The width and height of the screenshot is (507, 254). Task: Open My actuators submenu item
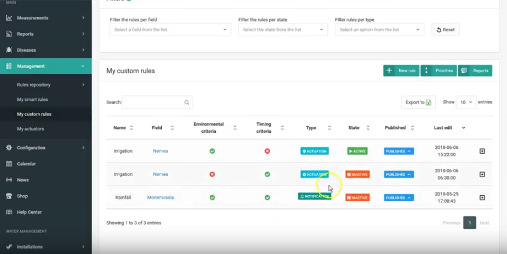point(31,129)
